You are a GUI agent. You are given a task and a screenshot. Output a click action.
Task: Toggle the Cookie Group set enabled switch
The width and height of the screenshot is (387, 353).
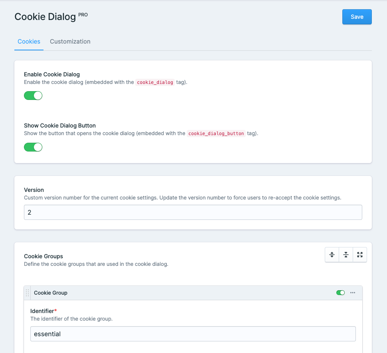(340, 293)
